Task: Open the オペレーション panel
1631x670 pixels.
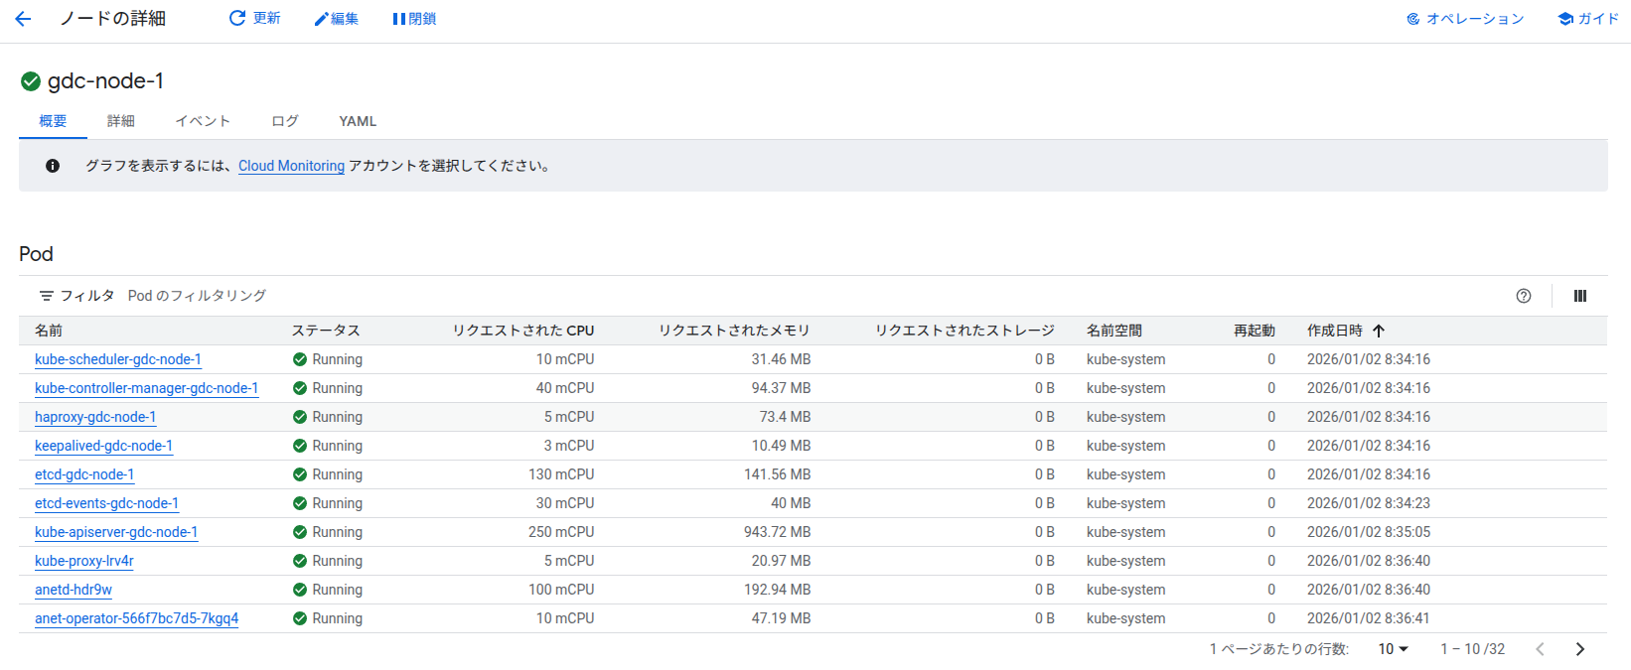Action: click(x=1465, y=19)
